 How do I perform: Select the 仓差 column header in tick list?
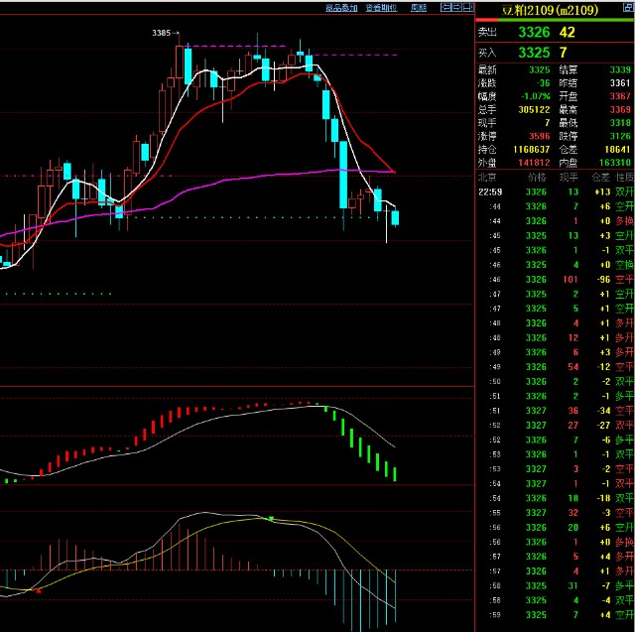(x=599, y=176)
